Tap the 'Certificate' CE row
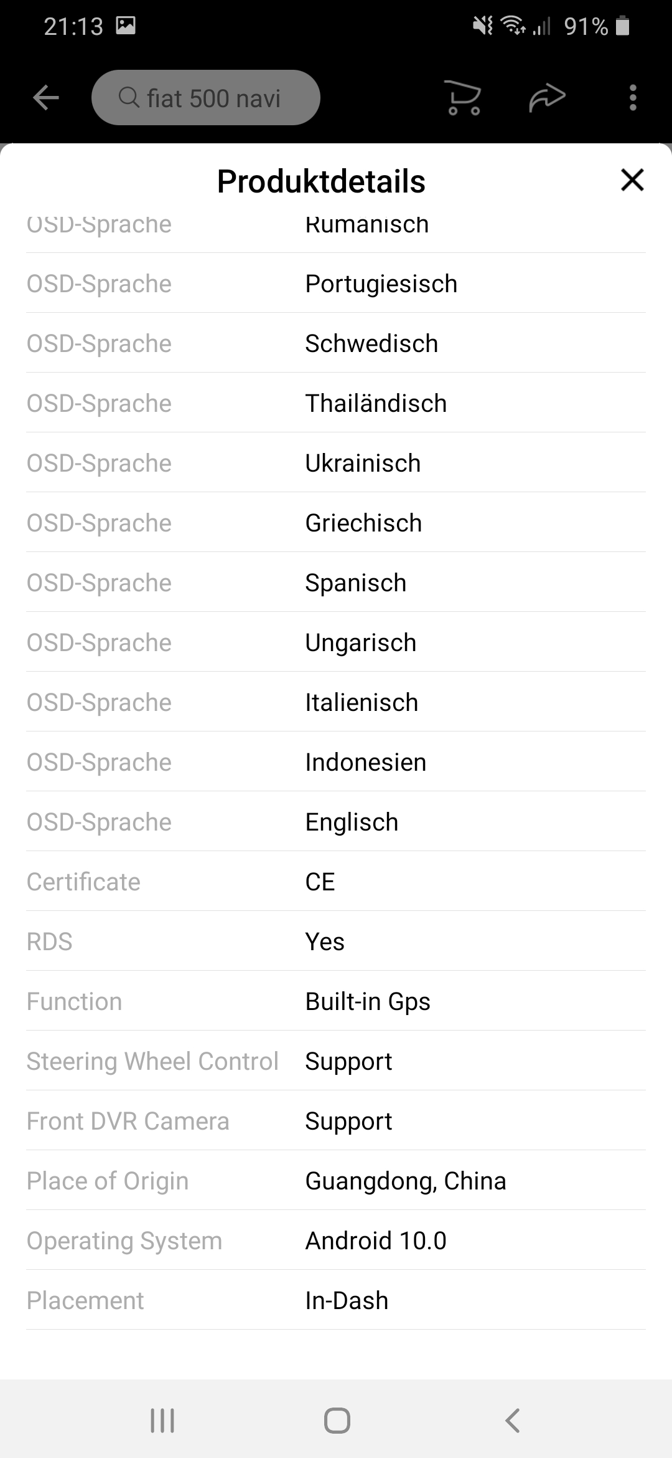 336,882
